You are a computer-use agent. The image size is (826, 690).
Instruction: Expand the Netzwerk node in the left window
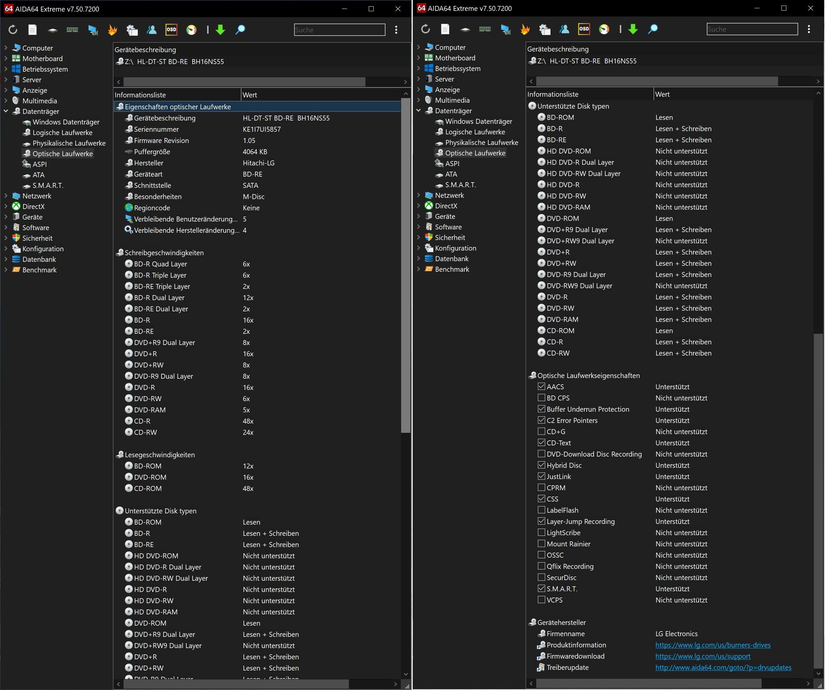click(6, 196)
